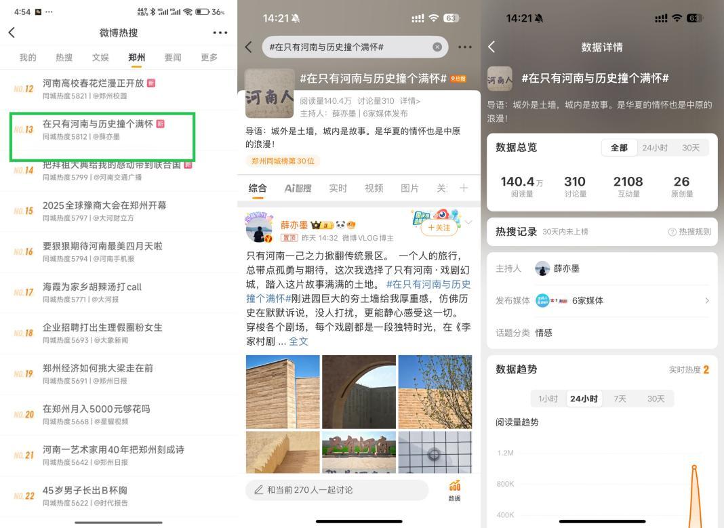Tap the 和当前270人一起讨论 input field
Screen dimensions: 724x528
(x=336, y=489)
